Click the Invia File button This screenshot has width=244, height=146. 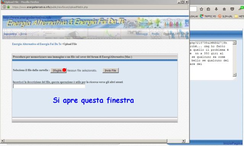coord(111,71)
